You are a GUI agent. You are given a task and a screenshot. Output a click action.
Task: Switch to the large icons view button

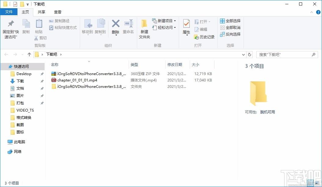317,183
